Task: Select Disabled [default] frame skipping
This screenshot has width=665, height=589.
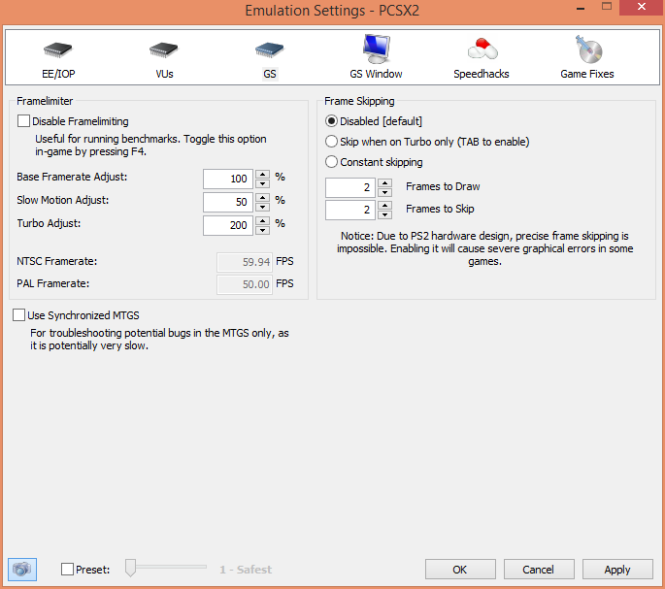Action: click(x=331, y=121)
